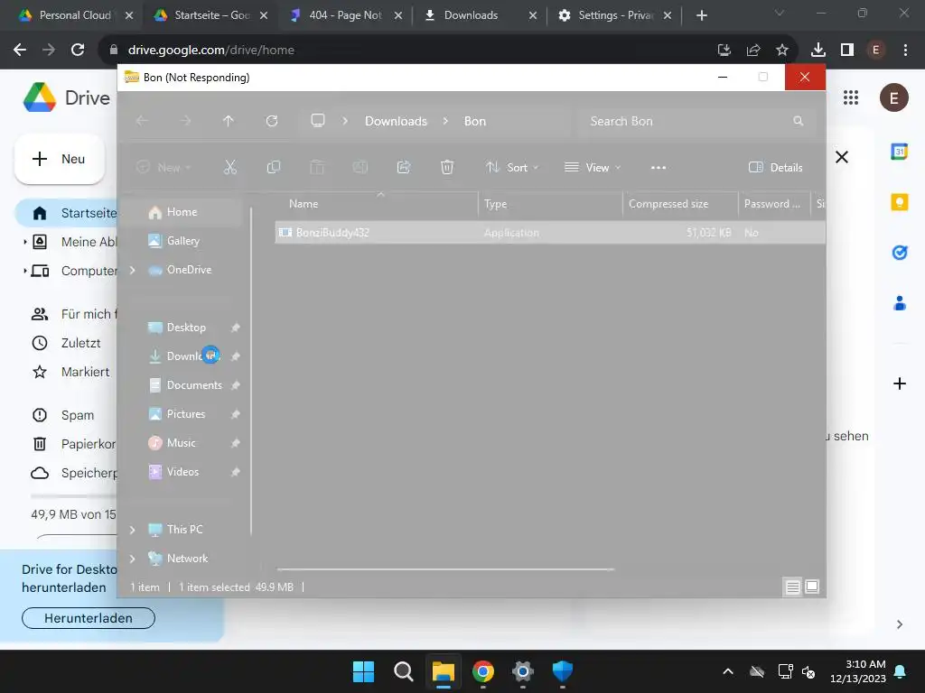
Task: Open the View dropdown menu
Action: [x=593, y=167]
